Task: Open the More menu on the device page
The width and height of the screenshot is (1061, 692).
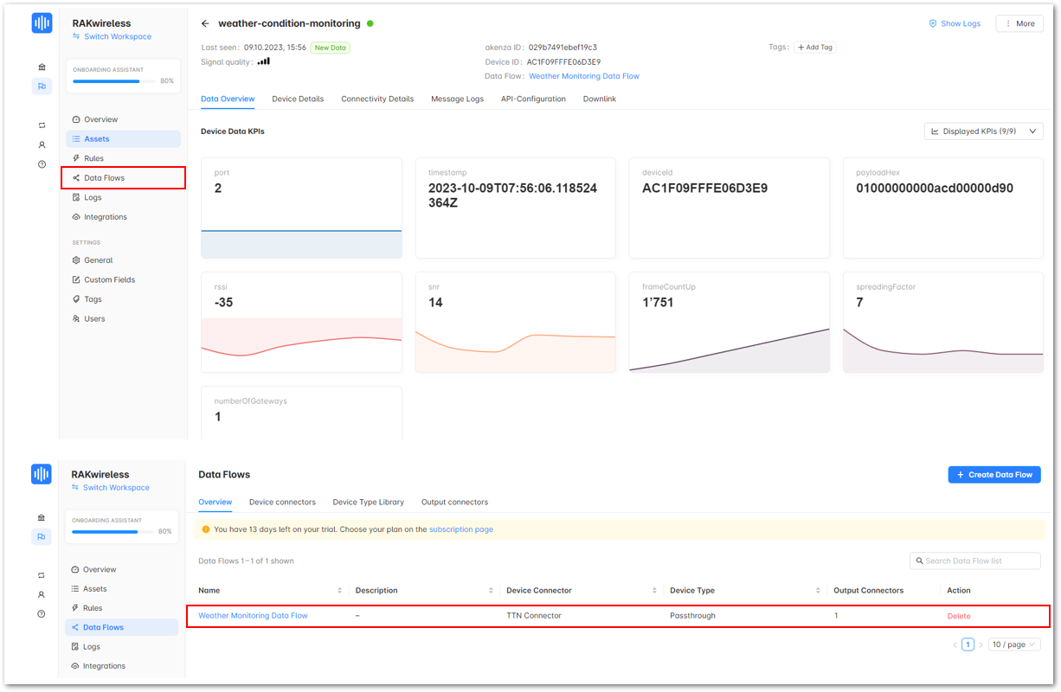Action: (1019, 23)
